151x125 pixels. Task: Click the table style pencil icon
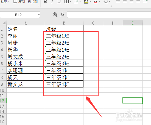pos(76,2)
